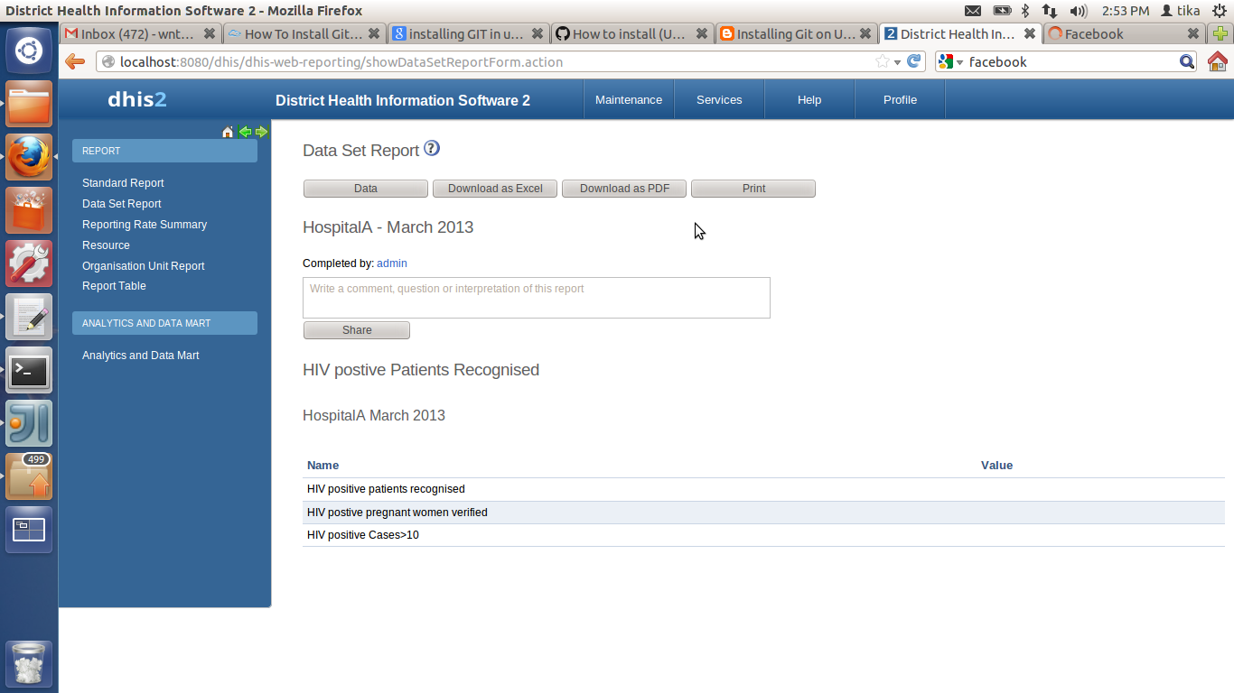
Task: Open the help icon beside Data Set Report
Action: tap(432, 149)
